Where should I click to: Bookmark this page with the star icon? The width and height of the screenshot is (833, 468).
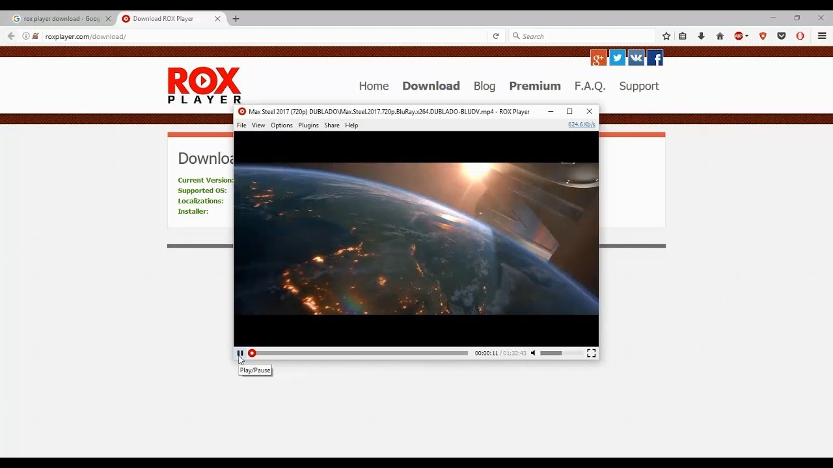pos(666,36)
